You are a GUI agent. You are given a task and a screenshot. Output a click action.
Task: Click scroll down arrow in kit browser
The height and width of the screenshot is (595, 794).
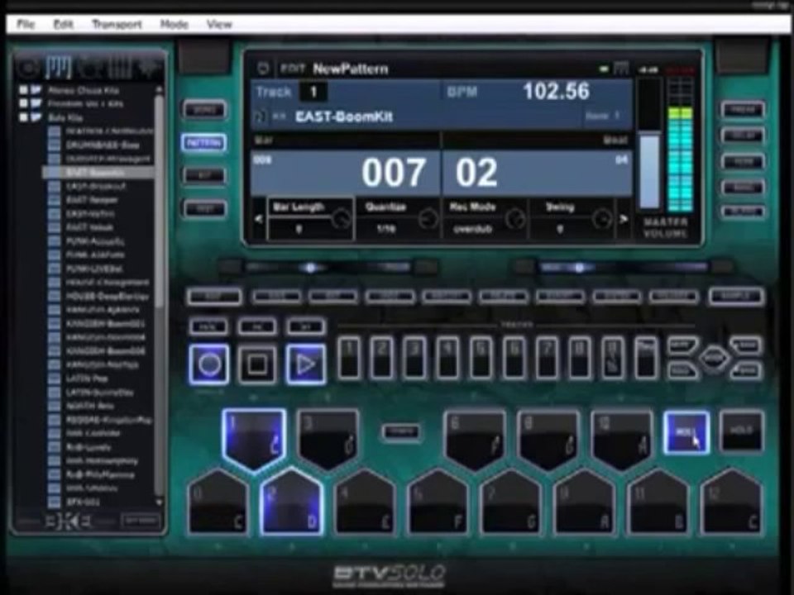tap(160, 502)
